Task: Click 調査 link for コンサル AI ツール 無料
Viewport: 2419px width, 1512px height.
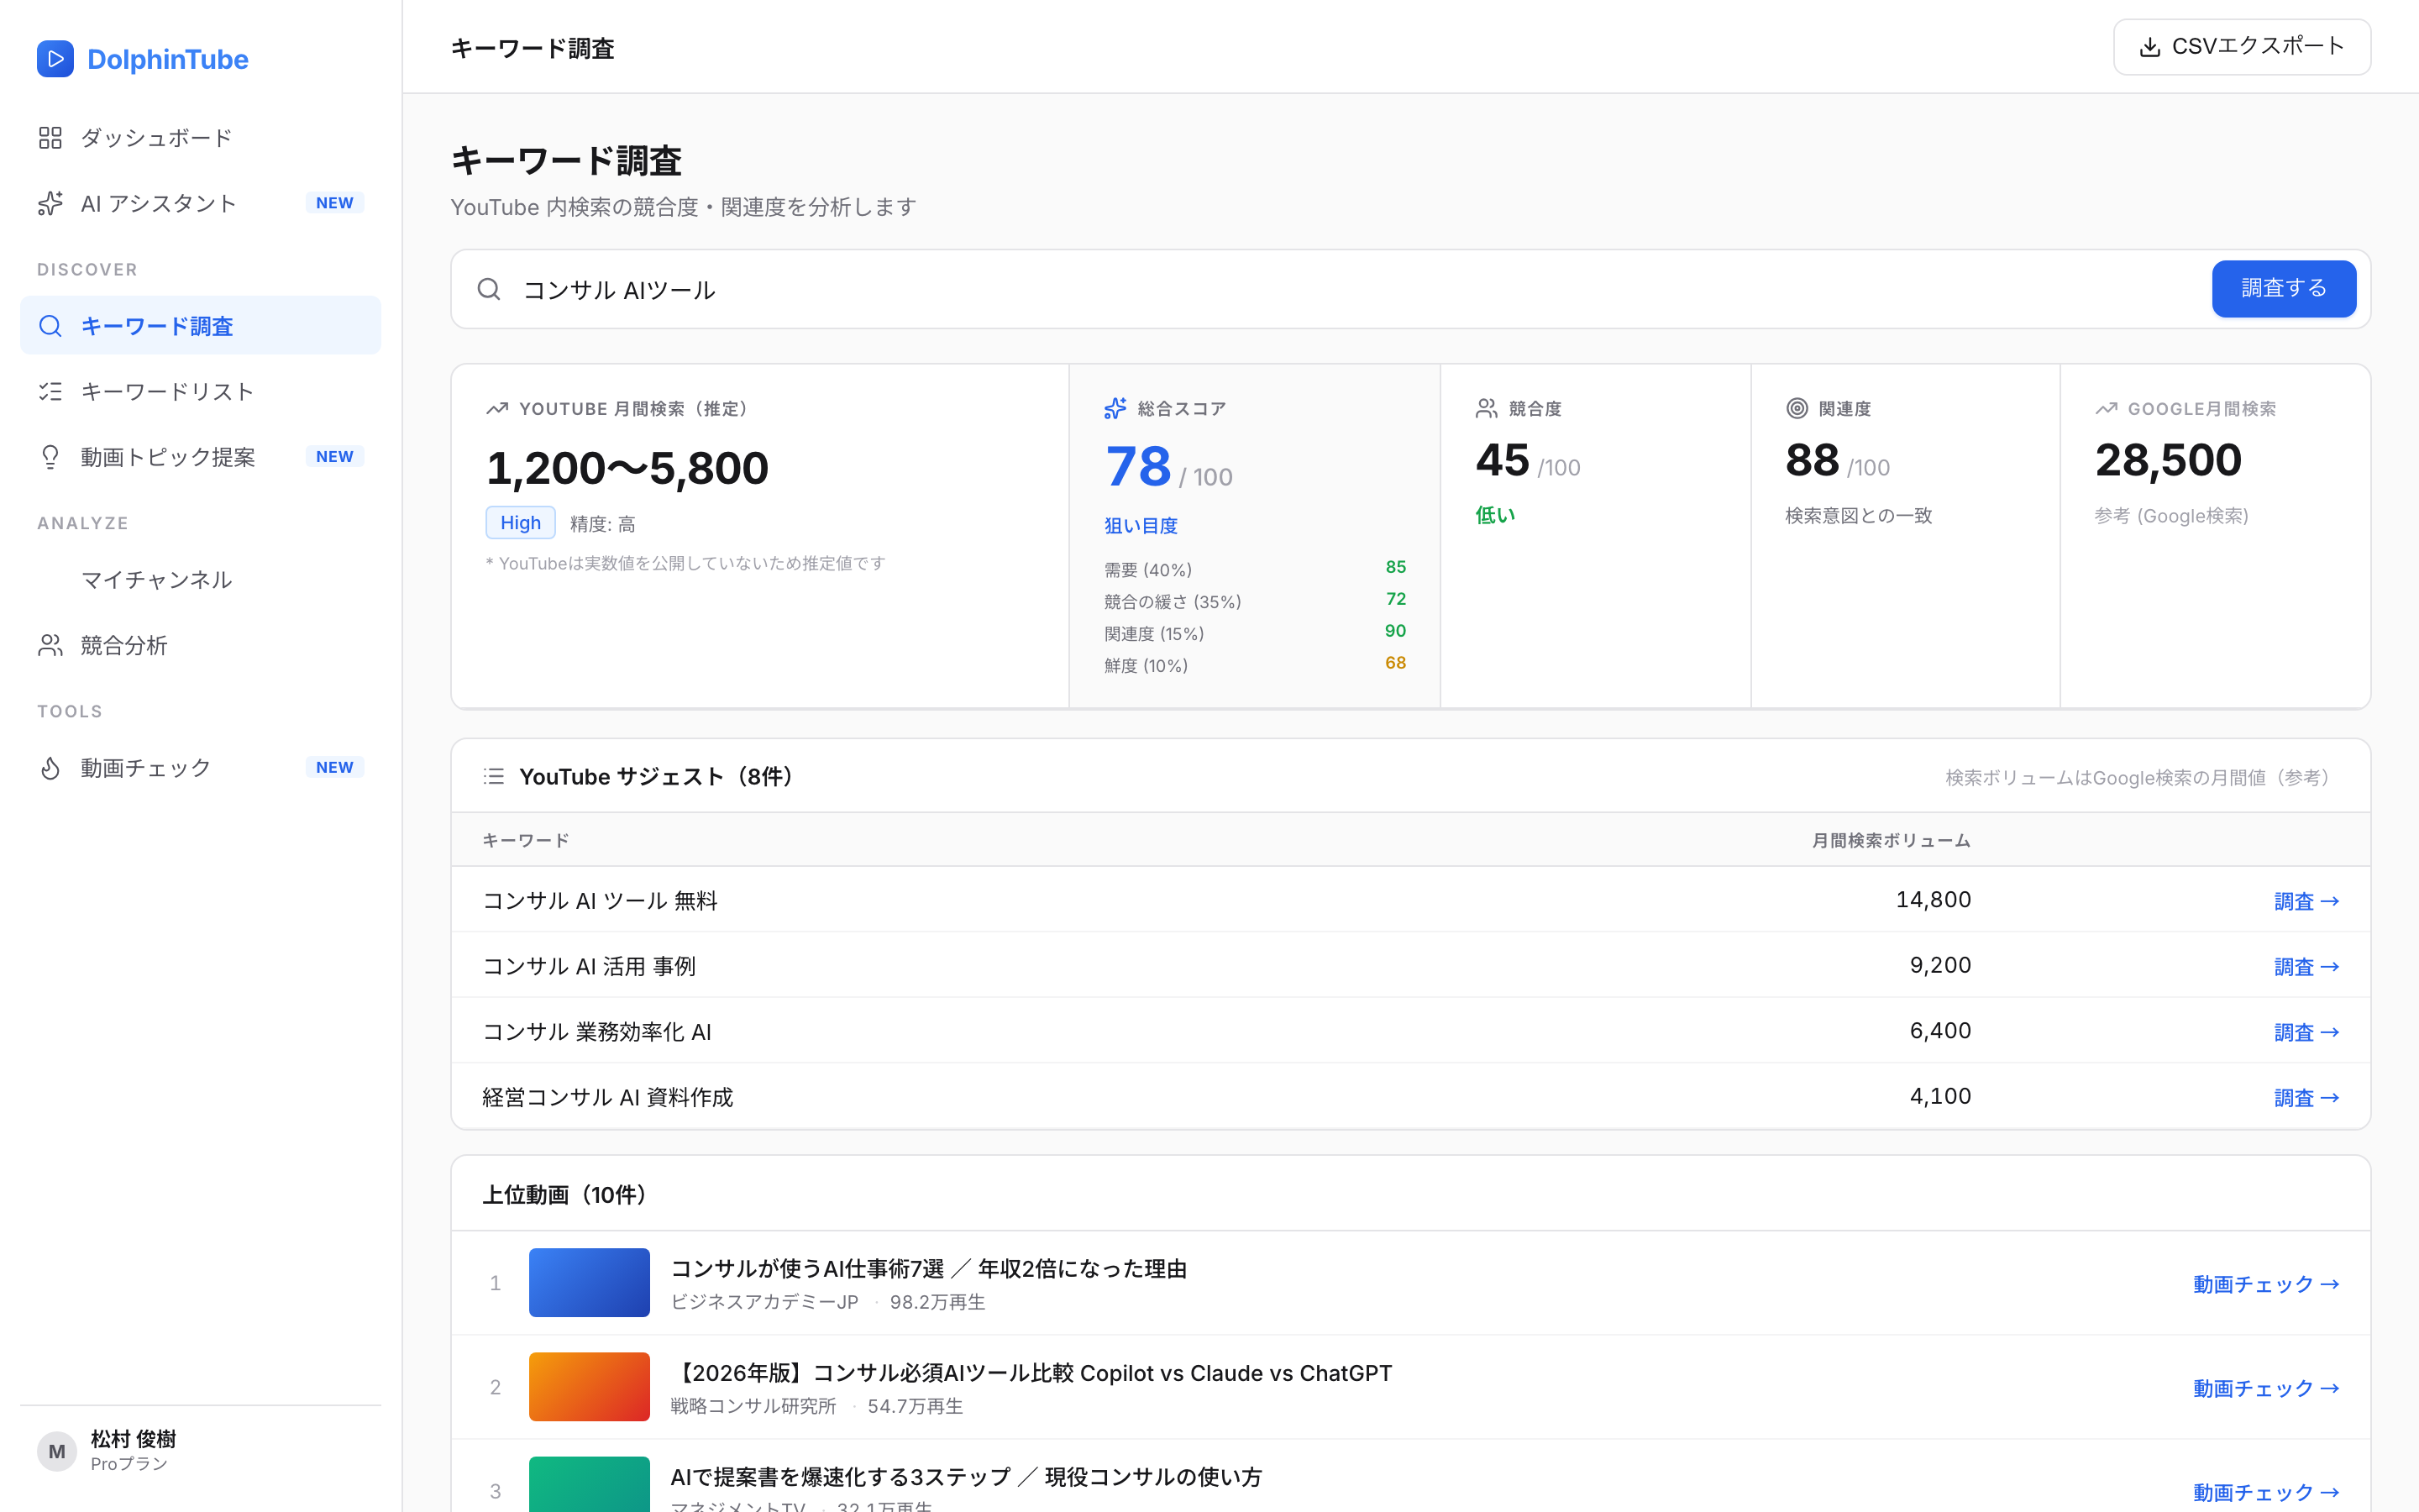Action: point(2306,901)
